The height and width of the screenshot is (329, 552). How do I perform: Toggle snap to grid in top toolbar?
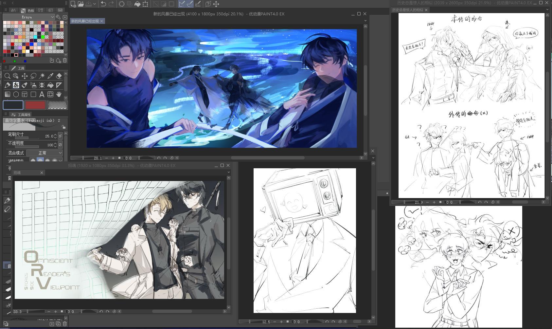[198, 4]
